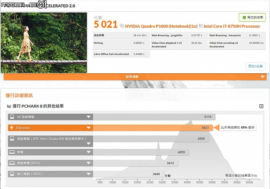Click the 5 021 score number

click(105, 24)
